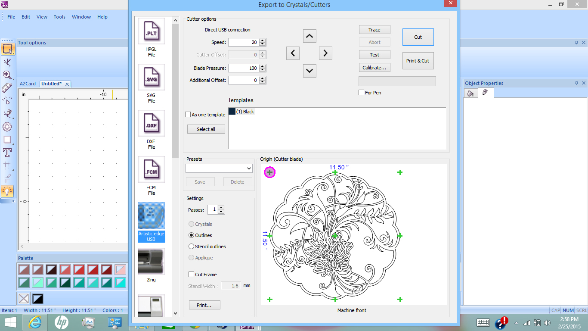Open the Window menu
The width and height of the screenshot is (588, 331).
(81, 17)
